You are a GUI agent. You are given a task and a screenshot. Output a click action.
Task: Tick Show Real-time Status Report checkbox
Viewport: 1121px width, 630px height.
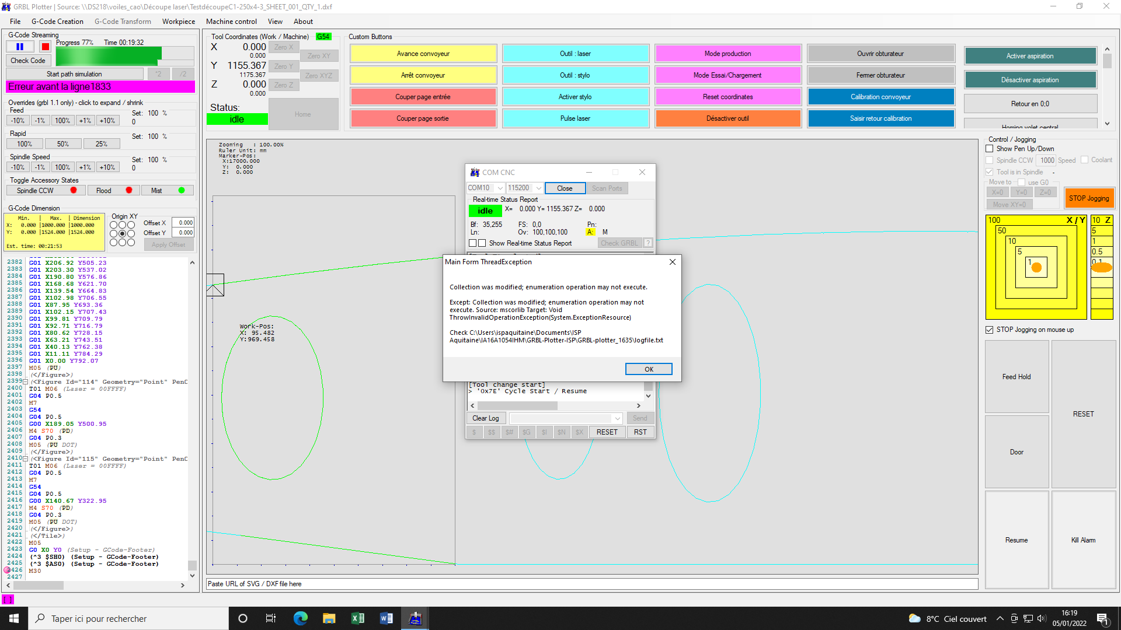482,243
